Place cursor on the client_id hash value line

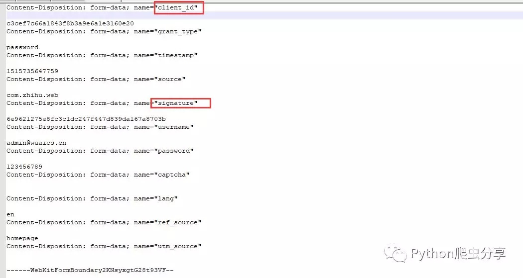pos(70,24)
